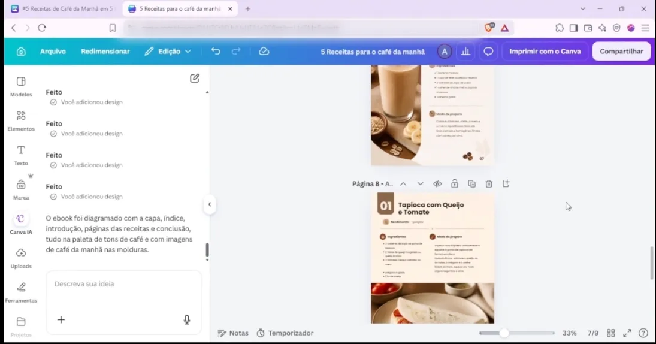This screenshot has width=656, height=344.
Task: Undo the last action
Action: click(216, 51)
